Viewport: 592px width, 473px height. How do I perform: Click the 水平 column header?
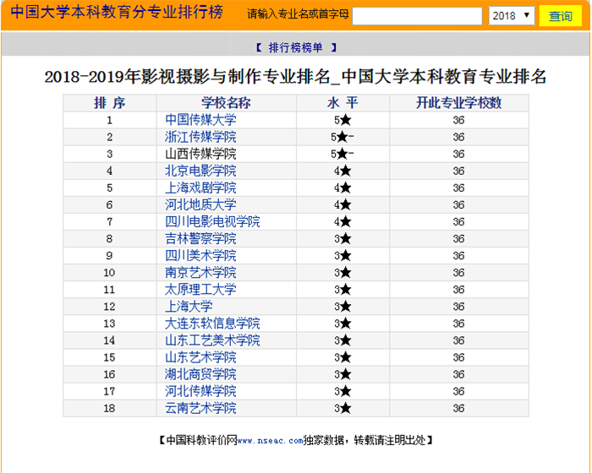343,103
